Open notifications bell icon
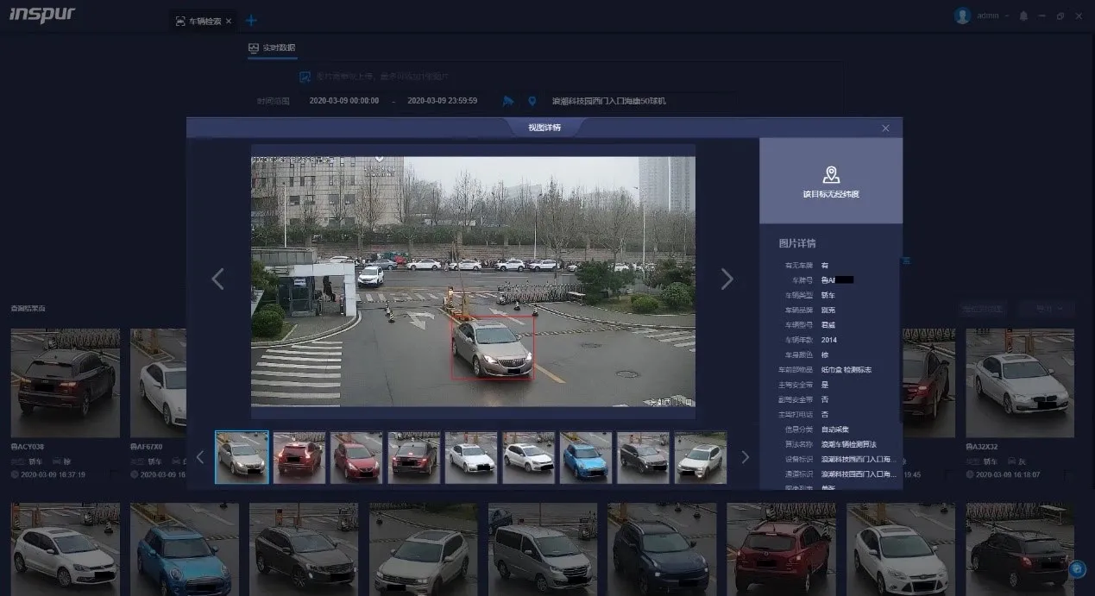 [1023, 16]
